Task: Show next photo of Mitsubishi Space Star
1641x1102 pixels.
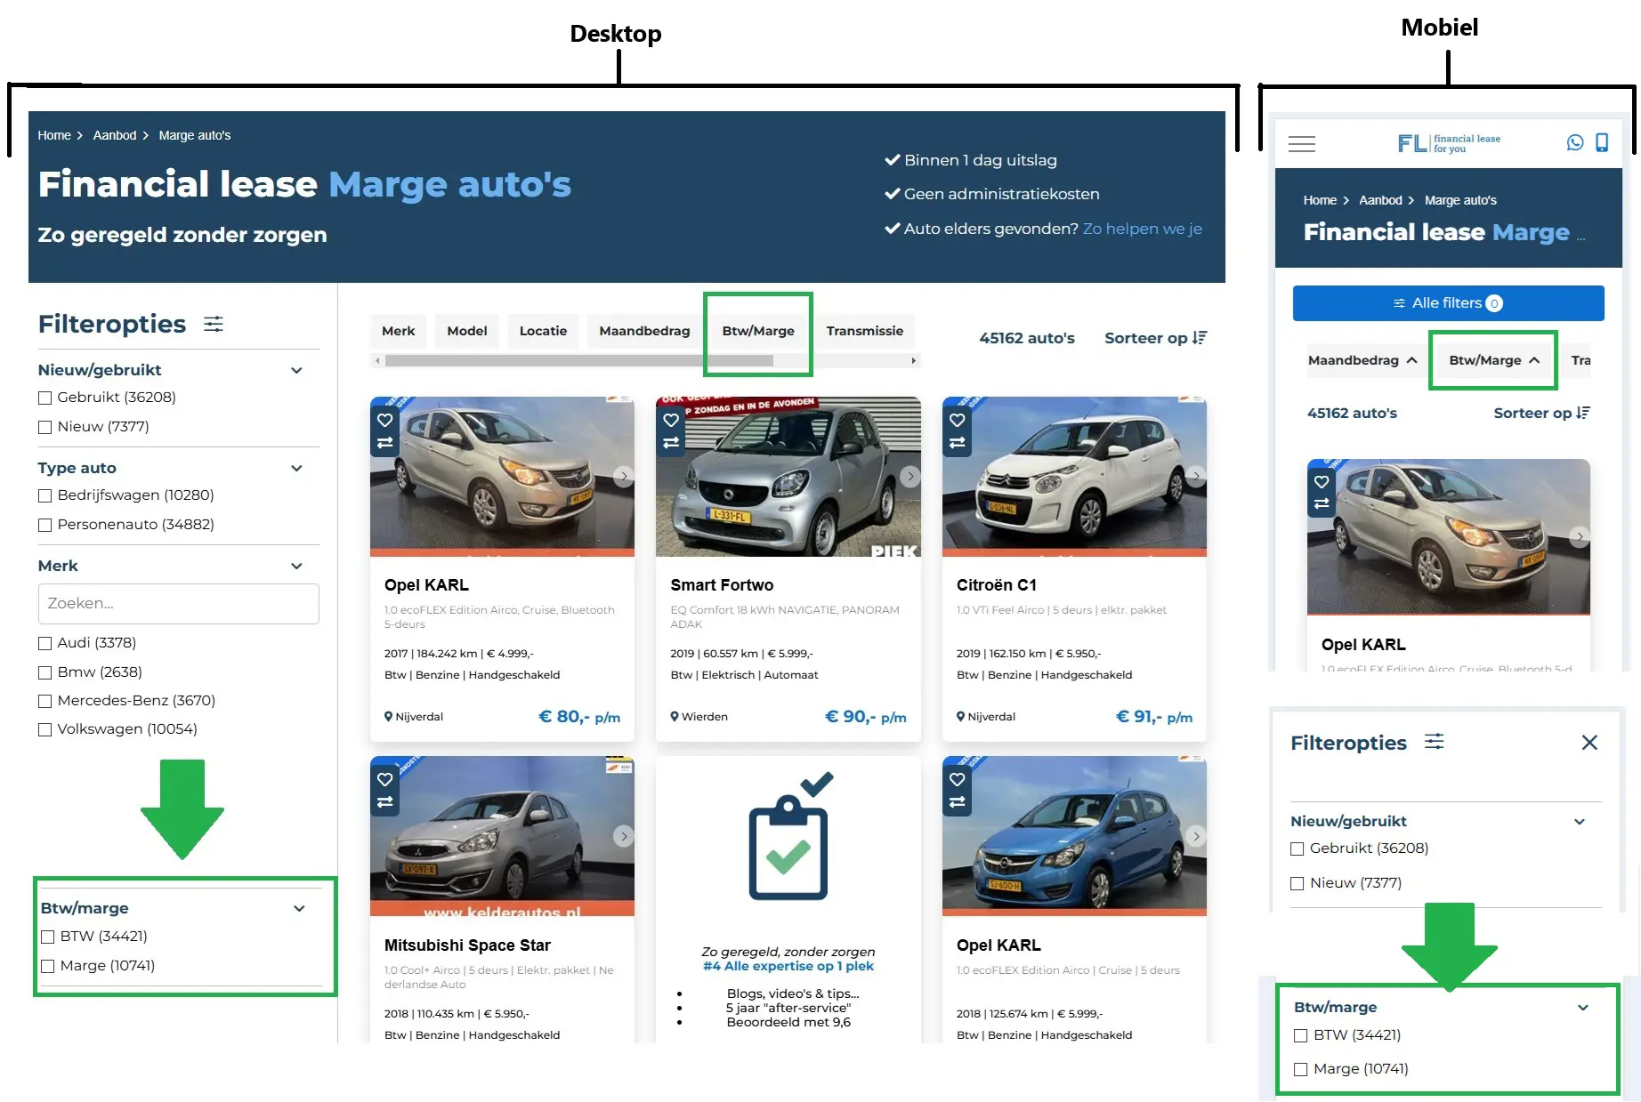Action: [624, 836]
